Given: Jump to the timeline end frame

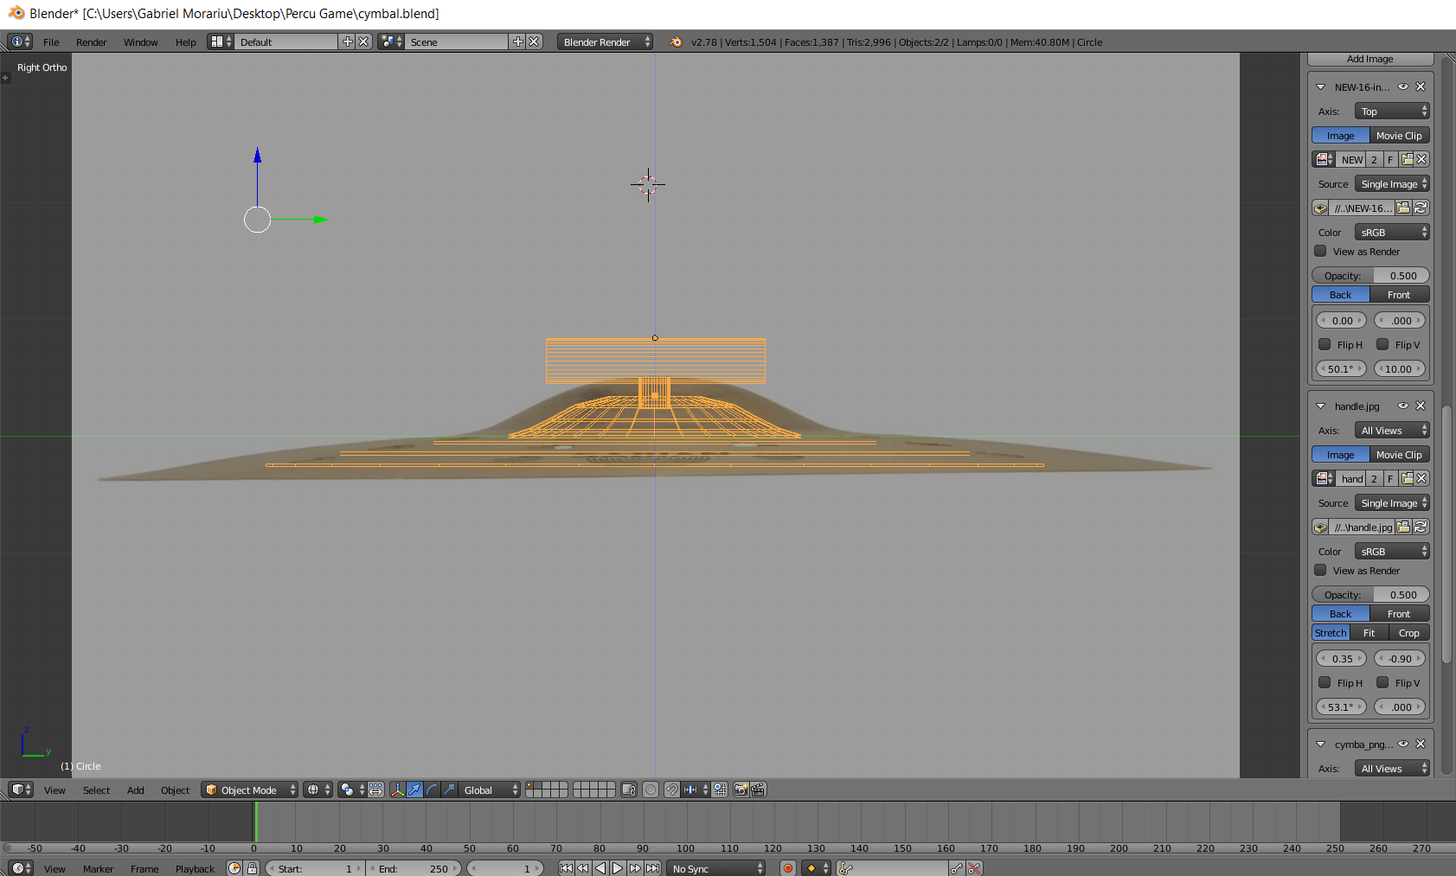Looking at the screenshot, I should (653, 868).
